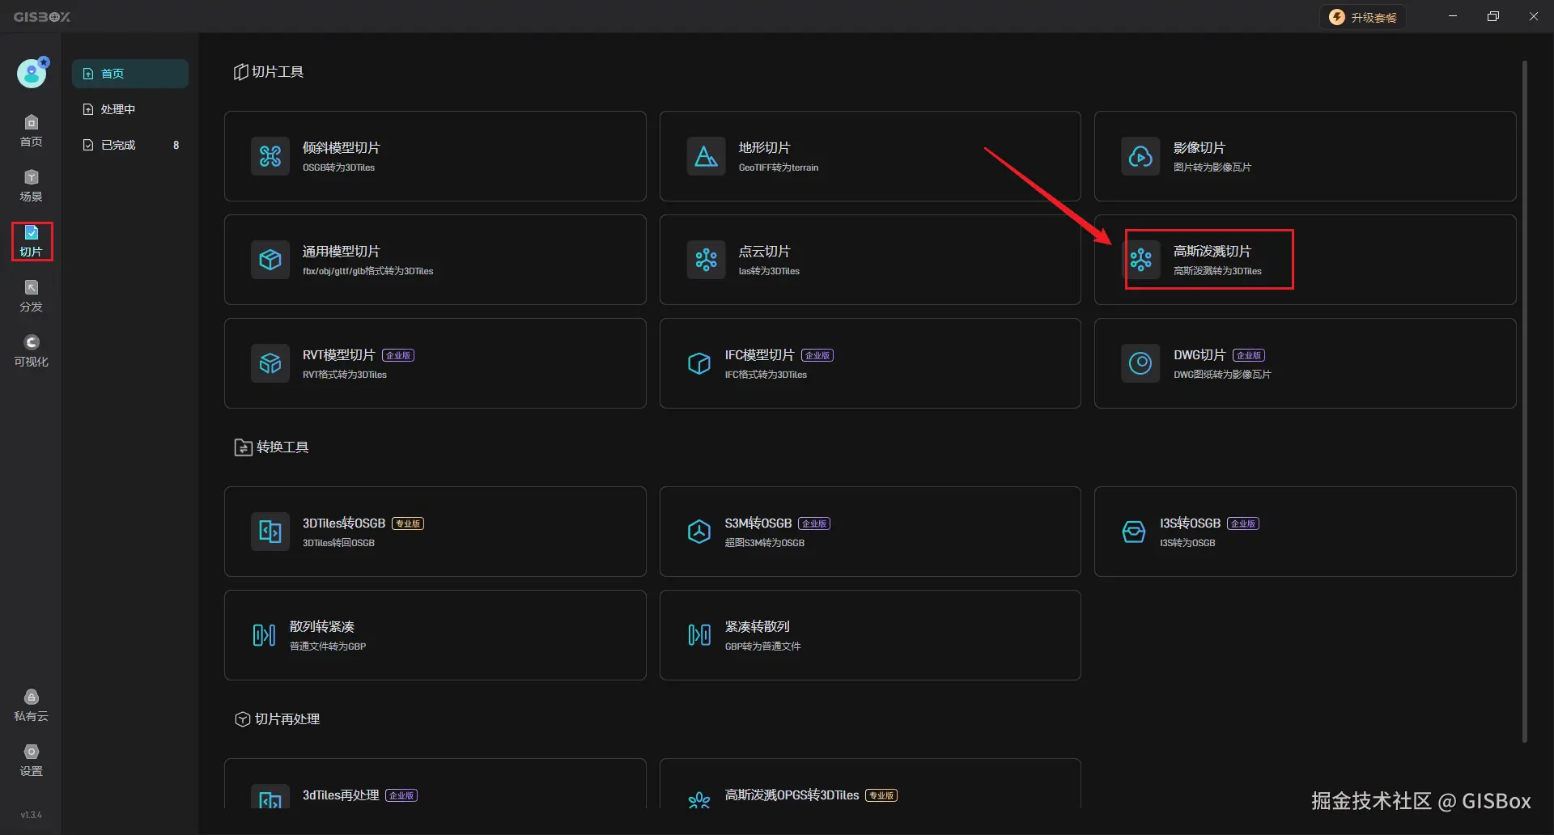
Task: Click the 超图S3M转为OSGB description text
Action: 765,543
